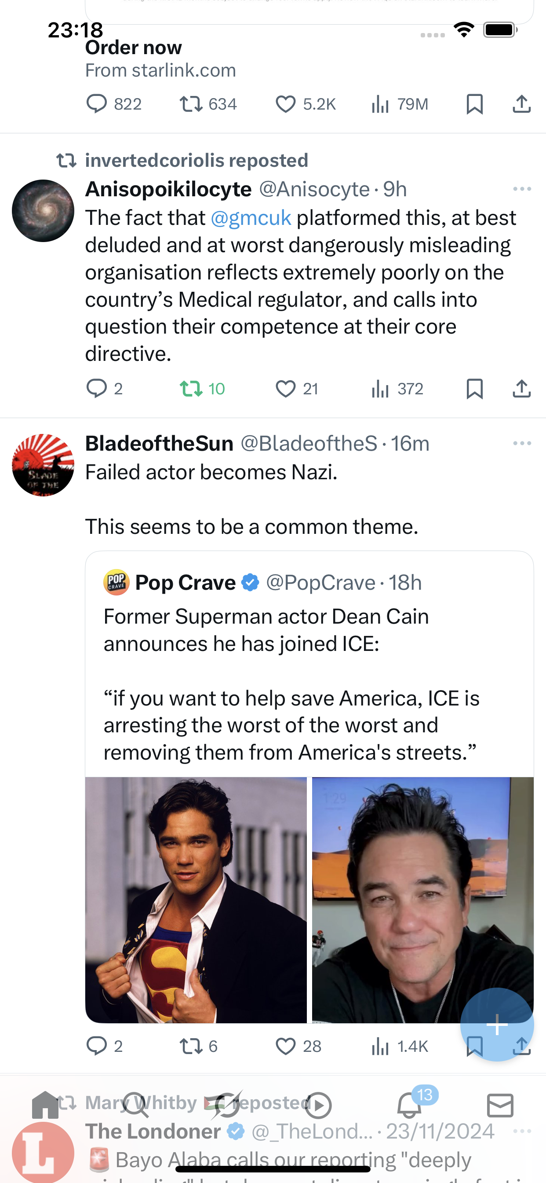Bookmark the Anisopoikilocyte post
This screenshot has height=1183, width=546.
click(474, 389)
